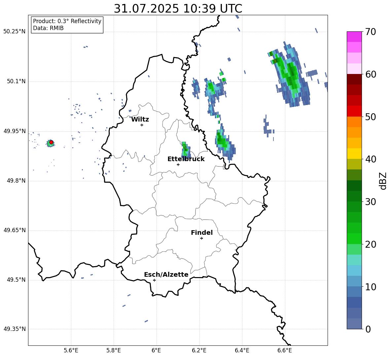This screenshot has width=391, height=357.
Task: Click the 6.4°E longitude label
Action: click(x=242, y=350)
